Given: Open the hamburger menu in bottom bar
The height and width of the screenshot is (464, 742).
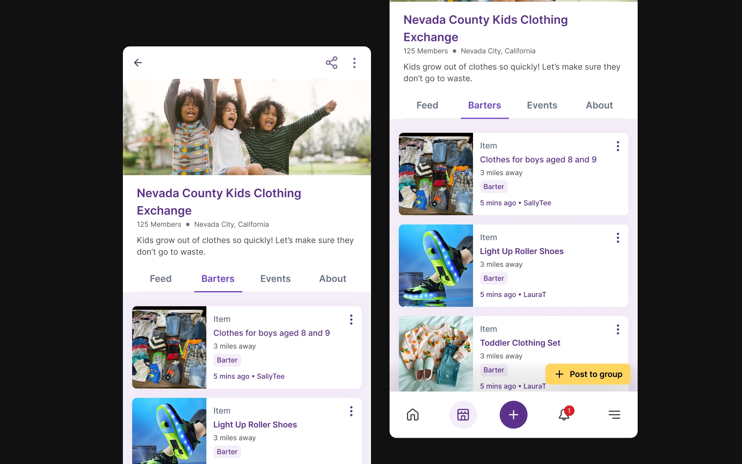Looking at the screenshot, I should [x=614, y=415].
